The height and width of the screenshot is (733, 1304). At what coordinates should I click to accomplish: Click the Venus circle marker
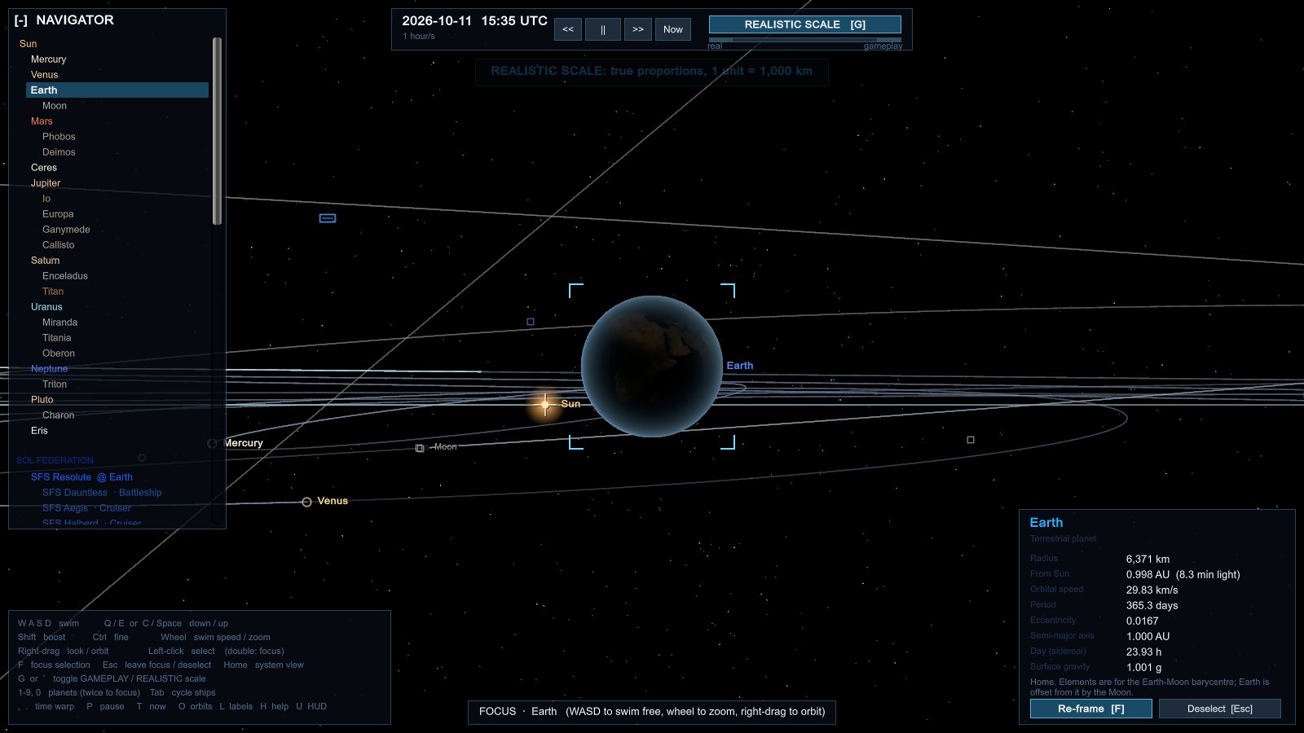306,503
